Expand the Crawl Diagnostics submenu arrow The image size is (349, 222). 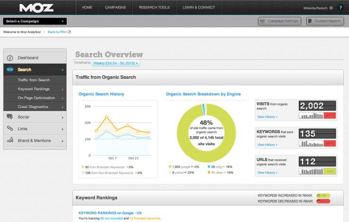coord(63,107)
